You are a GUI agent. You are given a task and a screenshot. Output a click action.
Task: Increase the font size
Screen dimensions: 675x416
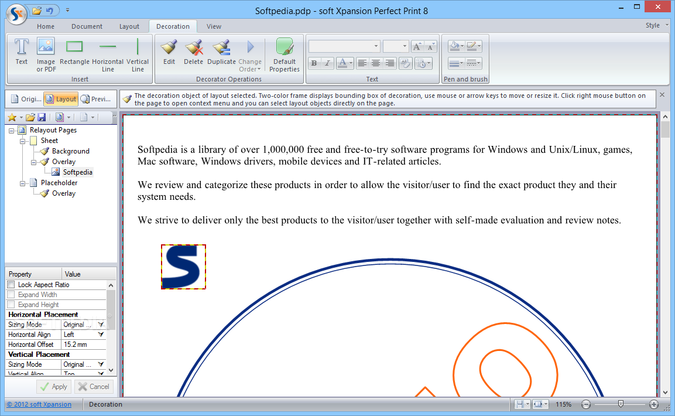click(417, 46)
